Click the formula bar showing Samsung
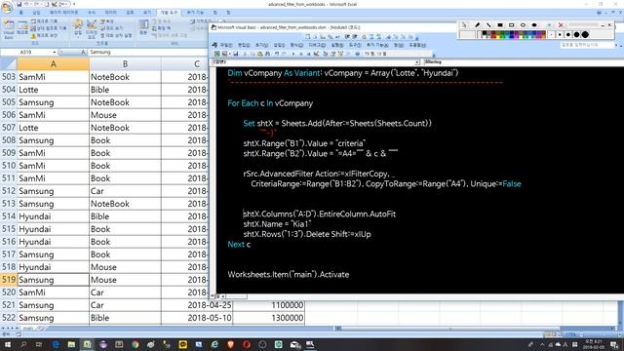Viewport: 624px width, 351px height. point(147,52)
